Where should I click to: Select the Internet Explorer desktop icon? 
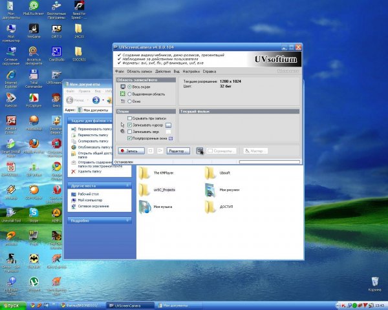pyautogui.click(x=11, y=79)
